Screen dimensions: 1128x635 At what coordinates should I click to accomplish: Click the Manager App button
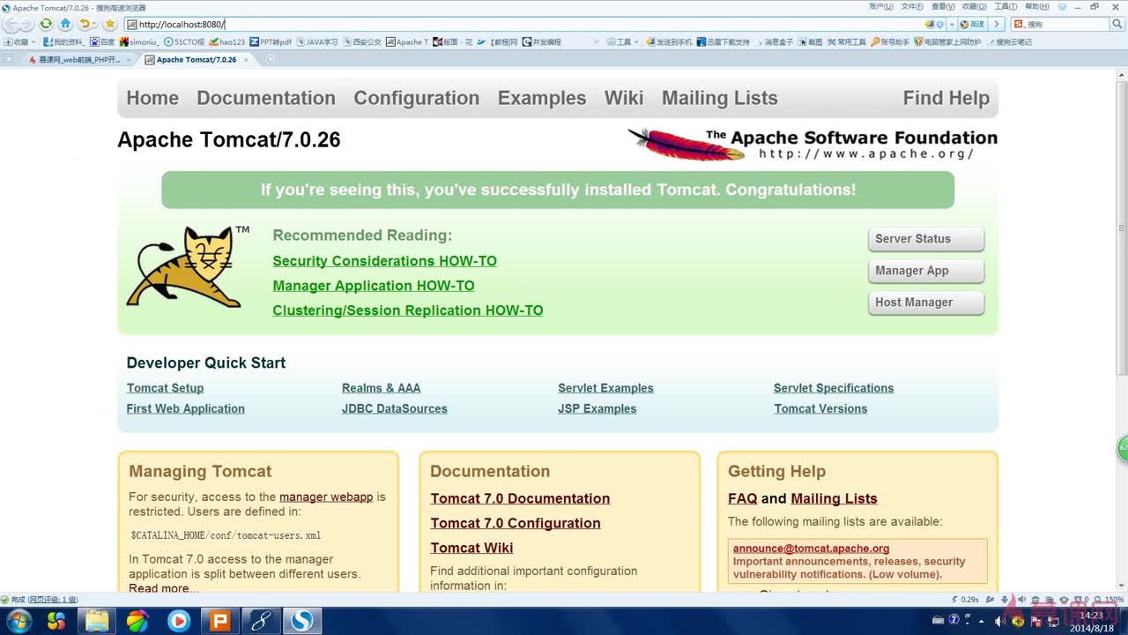[925, 271]
